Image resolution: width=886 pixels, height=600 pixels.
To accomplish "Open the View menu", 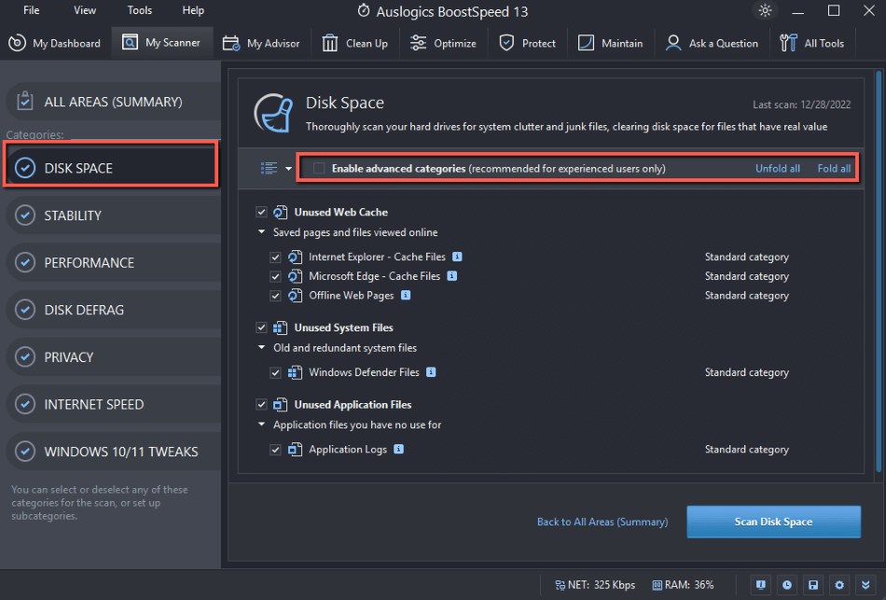I will [x=85, y=10].
